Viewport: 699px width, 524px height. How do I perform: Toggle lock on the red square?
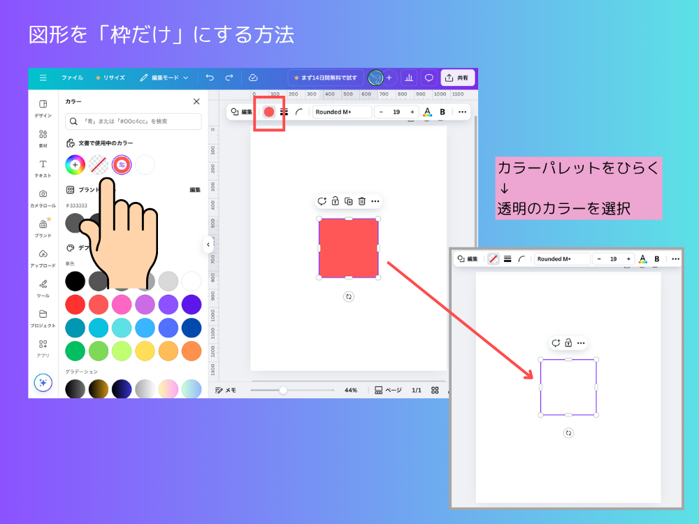tap(336, 201)
